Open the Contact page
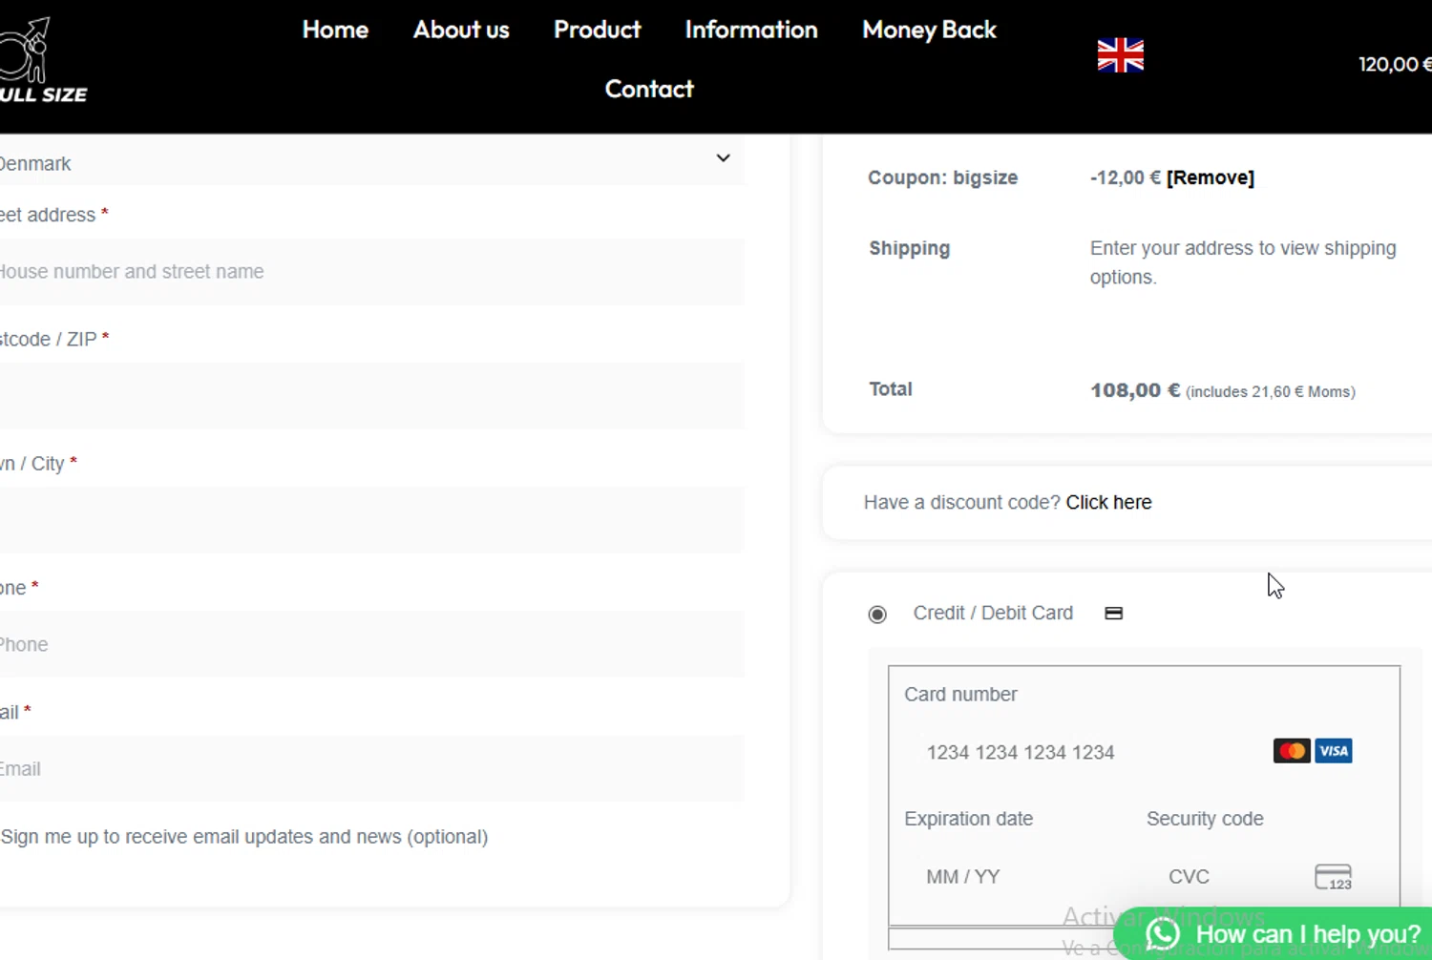This screenshot has height=960, width=1432. pyautogui.click(x=649, y=89)
